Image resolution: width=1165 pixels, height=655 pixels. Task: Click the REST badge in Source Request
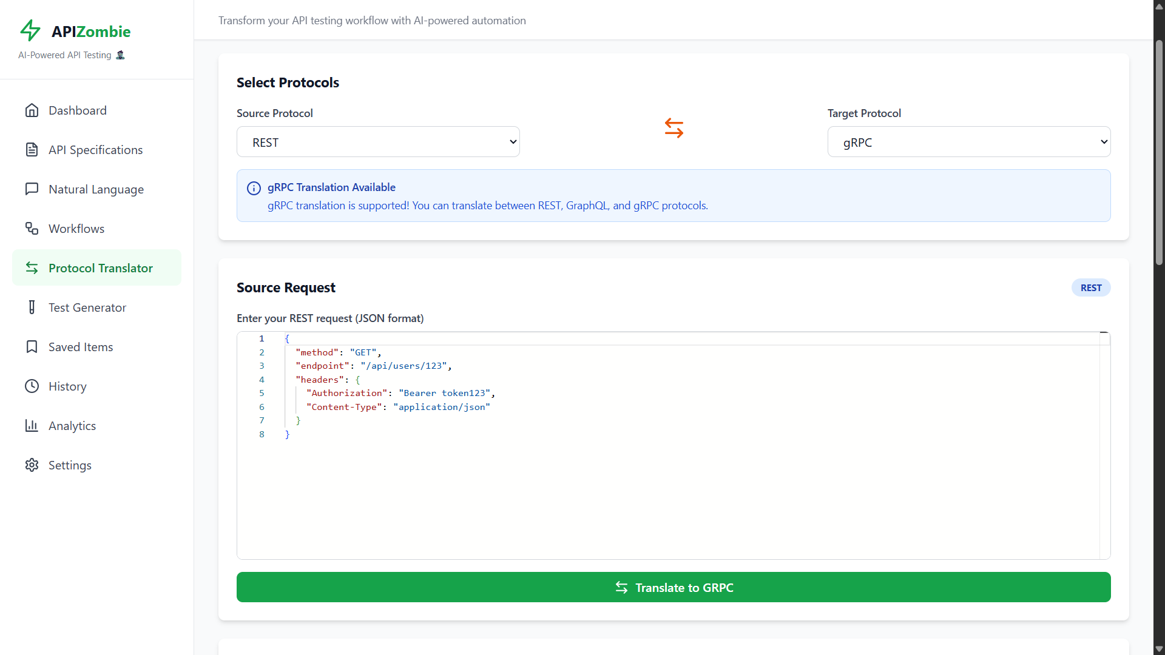pyautogui.click(x=1090, y=288)
